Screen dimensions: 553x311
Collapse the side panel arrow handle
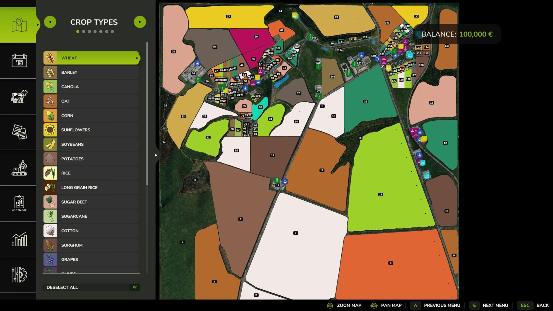(x=156, y=155)
